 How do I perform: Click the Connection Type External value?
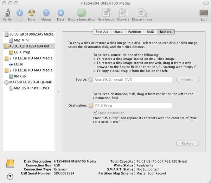point(60,169)
